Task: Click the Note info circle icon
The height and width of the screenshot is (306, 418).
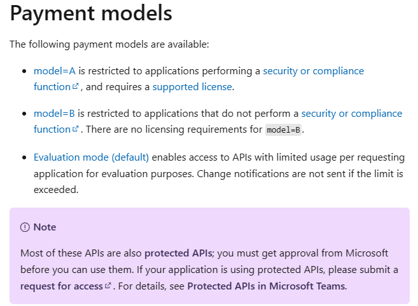Action: (x=25, y=227)
